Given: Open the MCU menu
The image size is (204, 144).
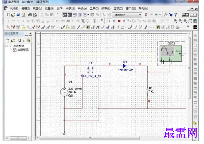Looking at the screenshot, I should click(60, 9).
